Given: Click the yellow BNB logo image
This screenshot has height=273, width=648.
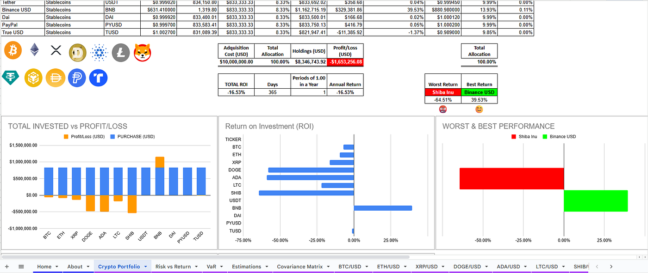Looking at the screenshot, I should pyautogui.click(x=33, y=78).
